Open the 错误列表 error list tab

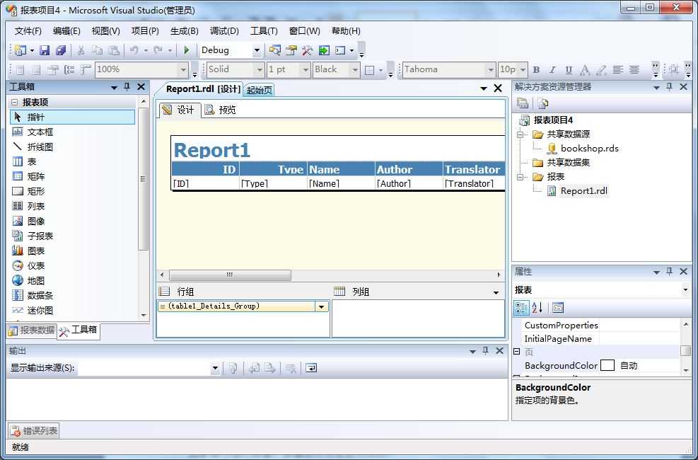click(x=34, y=430)
